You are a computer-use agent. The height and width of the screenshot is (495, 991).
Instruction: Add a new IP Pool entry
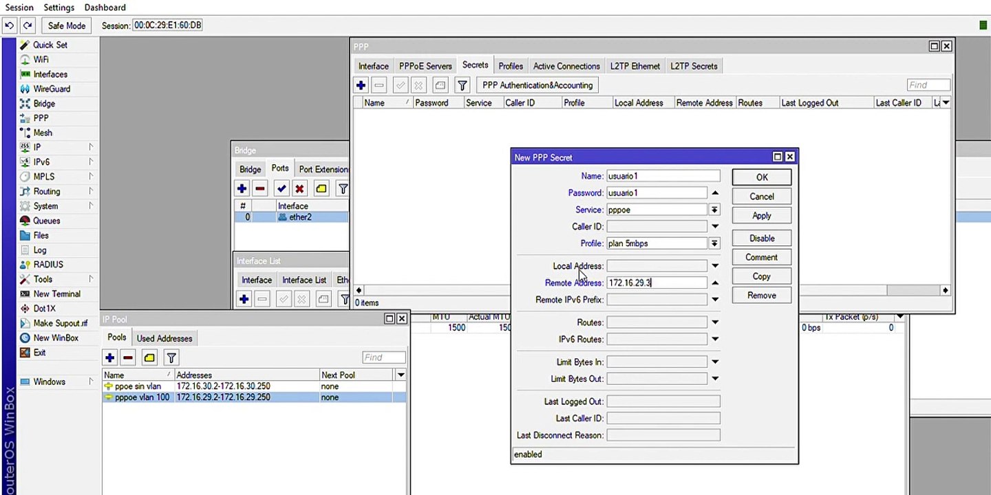109,357
